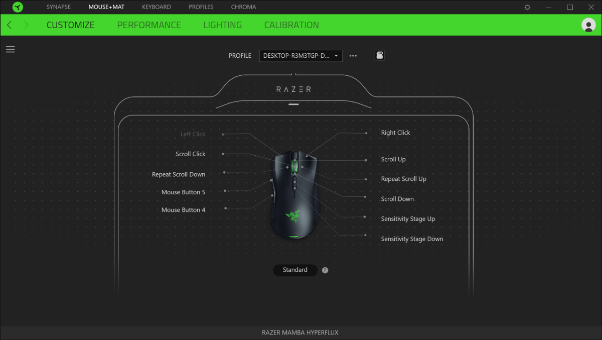Expand the PROFILE dropdown
This screenshot has height=340, width=602.
(301, 56)
